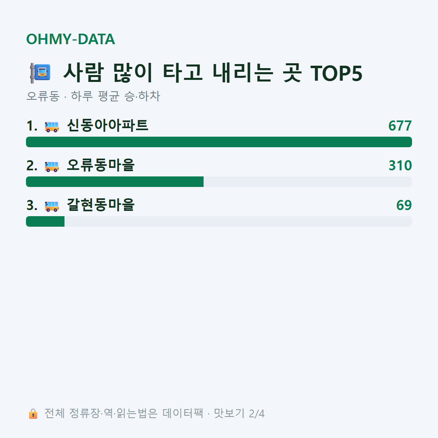Click the full green bar for 신동아아파트
This screenshot has height=438, width=438.
pyautogui.click(x=219, y=142)
